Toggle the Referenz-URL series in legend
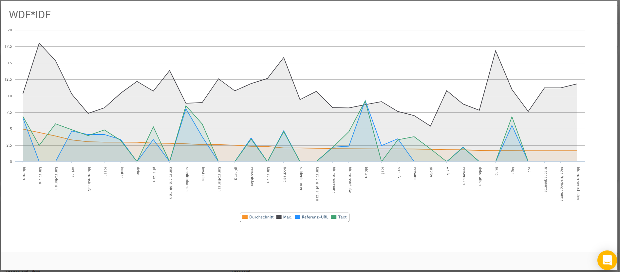620x272 pixels. [311, 217]
